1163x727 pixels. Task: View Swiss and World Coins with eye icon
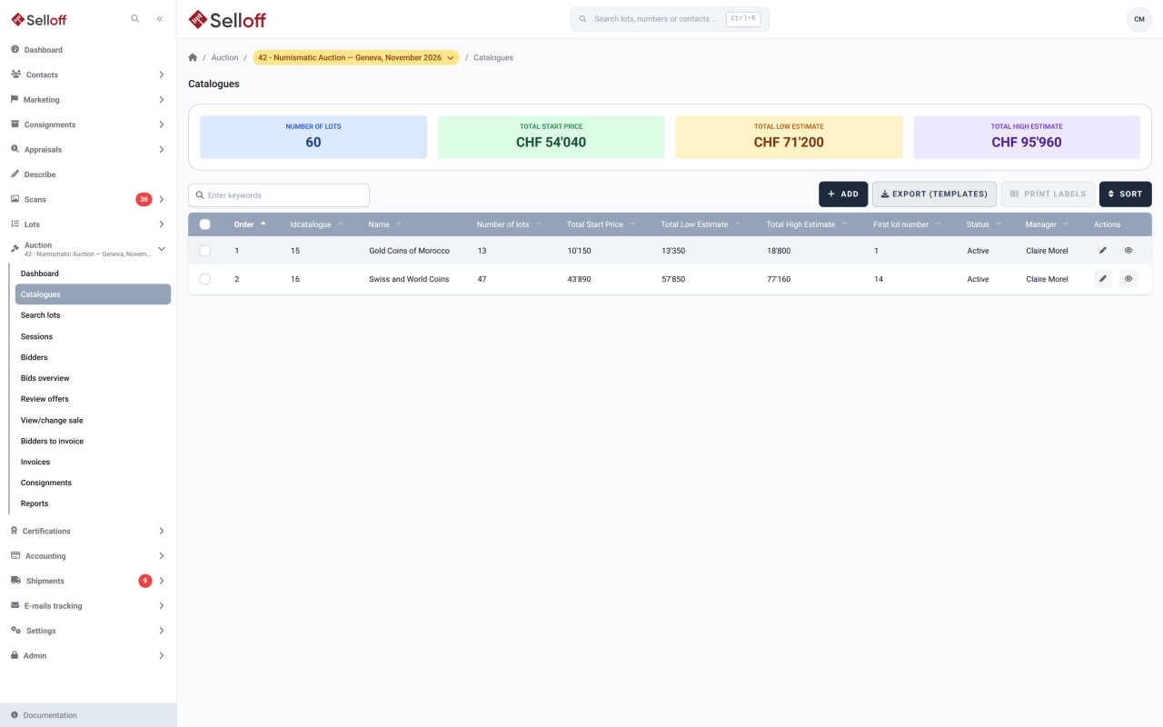[1128, 279]
